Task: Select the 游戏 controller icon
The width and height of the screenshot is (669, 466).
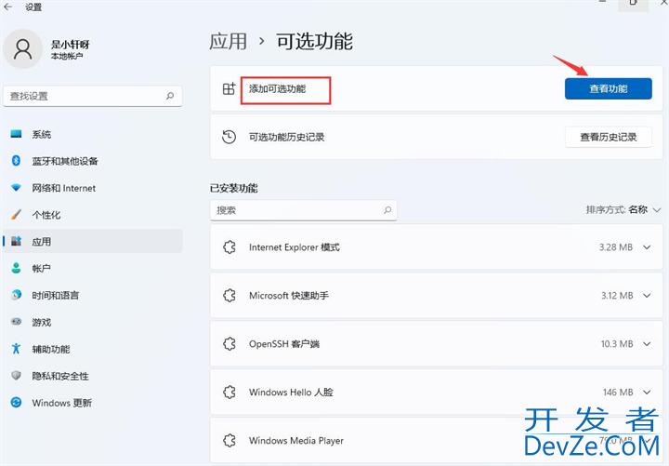Action: click(16, 322)
